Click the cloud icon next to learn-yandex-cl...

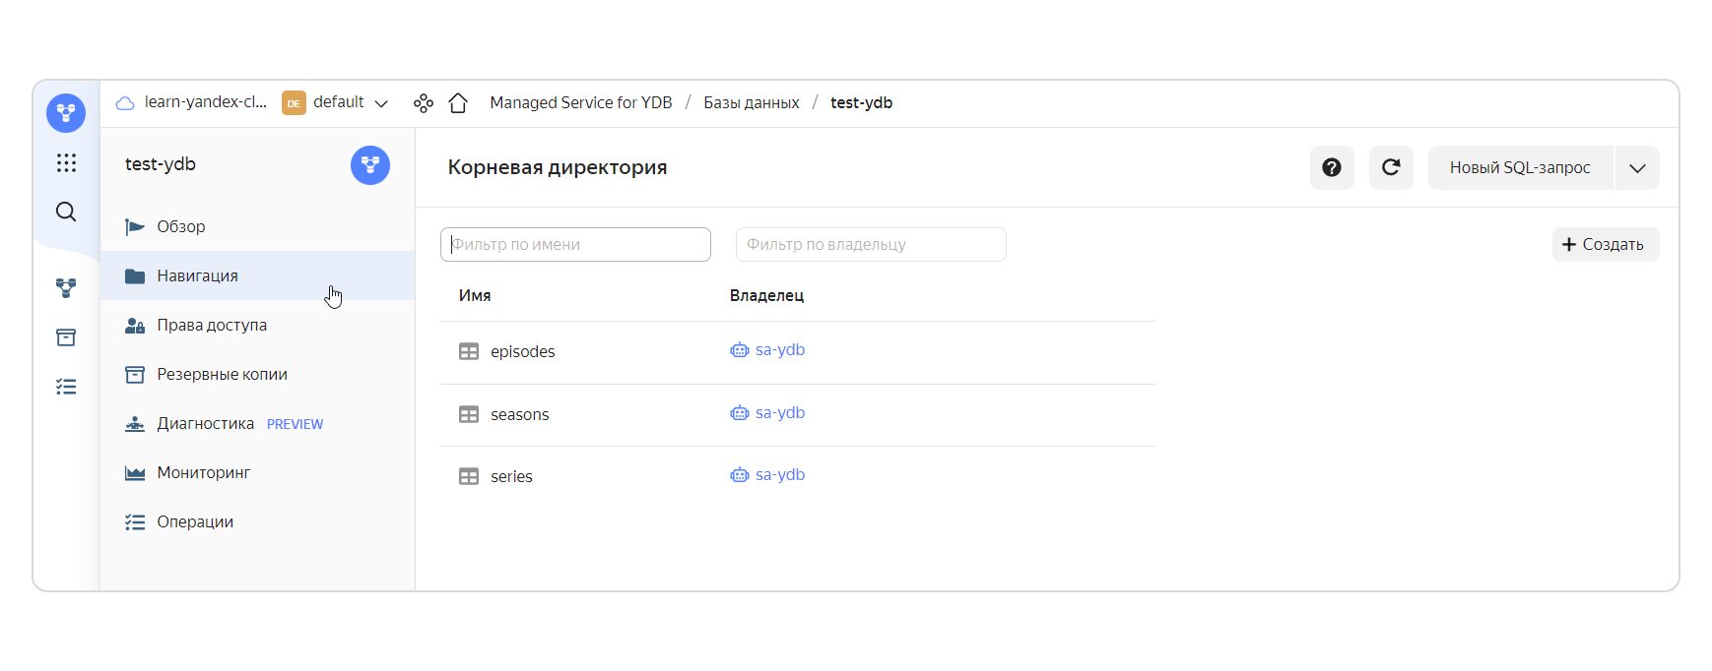pyautogui.click(x=125, y=103)
